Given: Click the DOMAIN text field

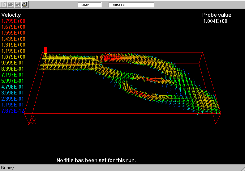Looking at the screenshot, I should (x=131, y=5).
